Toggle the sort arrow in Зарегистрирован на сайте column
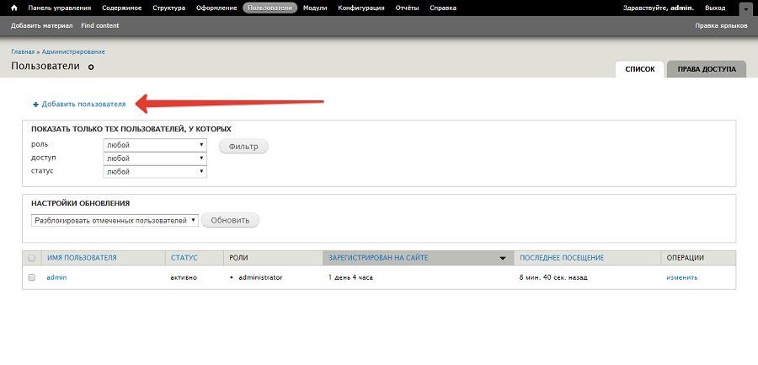This screenshot has height=365, width=758. coord(503,259)
